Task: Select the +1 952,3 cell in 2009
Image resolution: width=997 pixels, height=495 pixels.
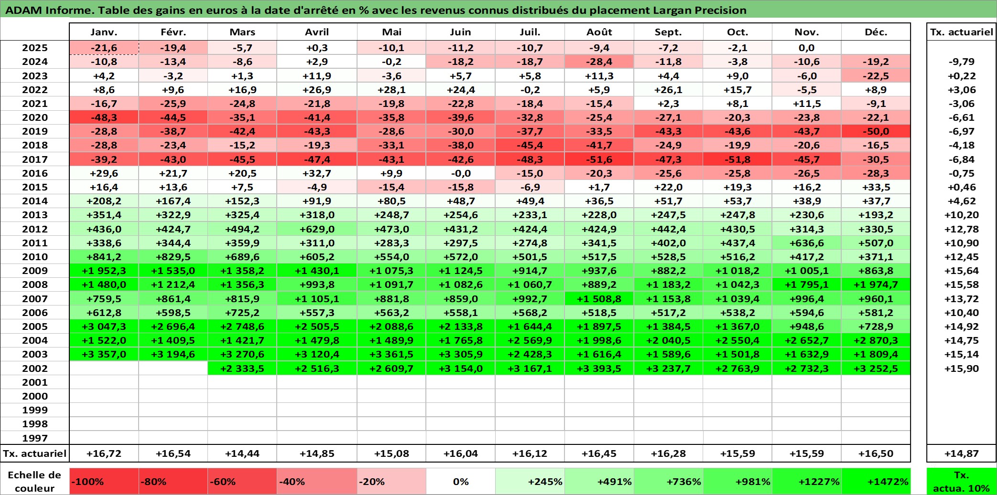Action: click(x=104, y=271)
